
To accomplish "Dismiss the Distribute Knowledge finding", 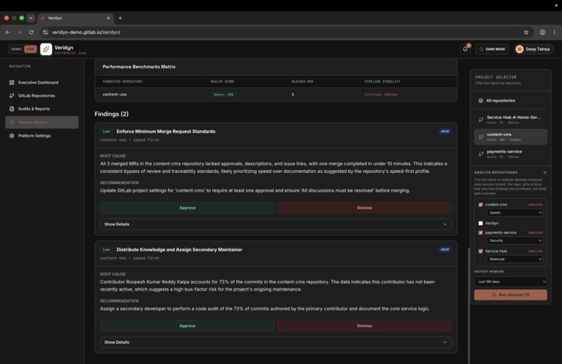I will pos(365,326).
